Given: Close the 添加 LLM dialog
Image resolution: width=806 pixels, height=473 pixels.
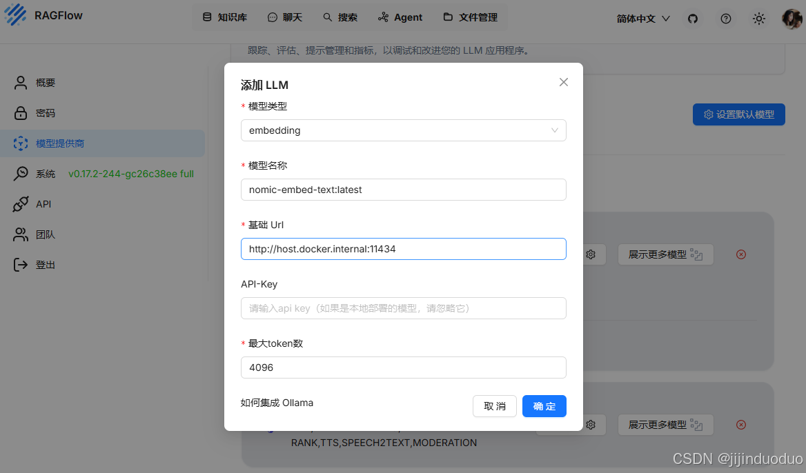Looking at the screenshot, I should click(563, 82).
